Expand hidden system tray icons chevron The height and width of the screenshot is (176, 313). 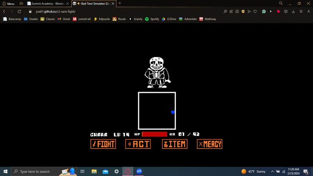point(272,171)
